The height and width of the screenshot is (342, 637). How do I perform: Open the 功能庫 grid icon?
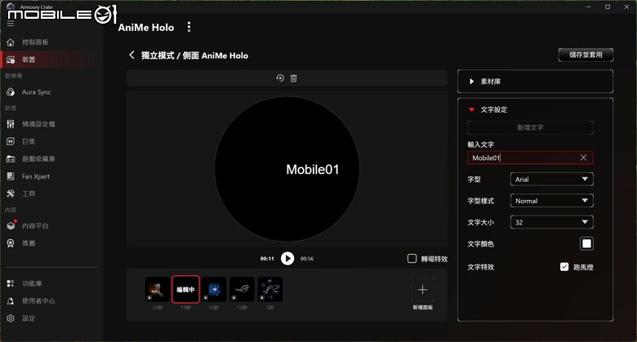click(11, 283)
